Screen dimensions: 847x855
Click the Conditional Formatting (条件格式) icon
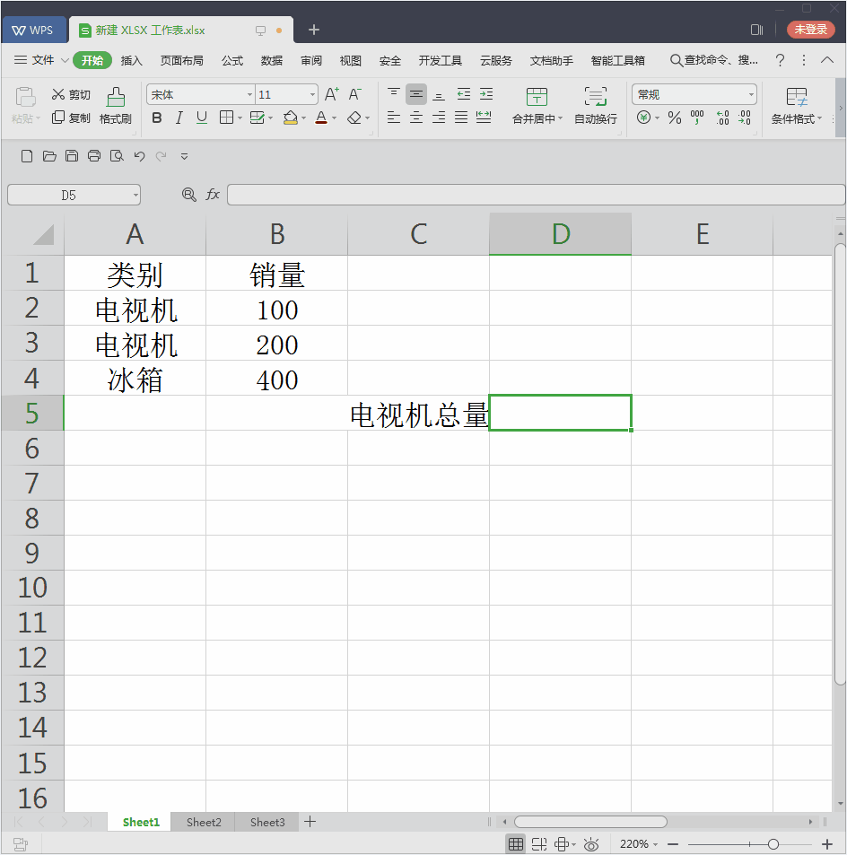(x=796, y=97)
